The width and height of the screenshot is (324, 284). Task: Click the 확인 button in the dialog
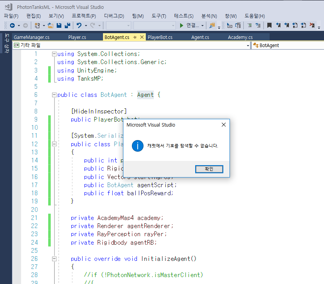209,169
